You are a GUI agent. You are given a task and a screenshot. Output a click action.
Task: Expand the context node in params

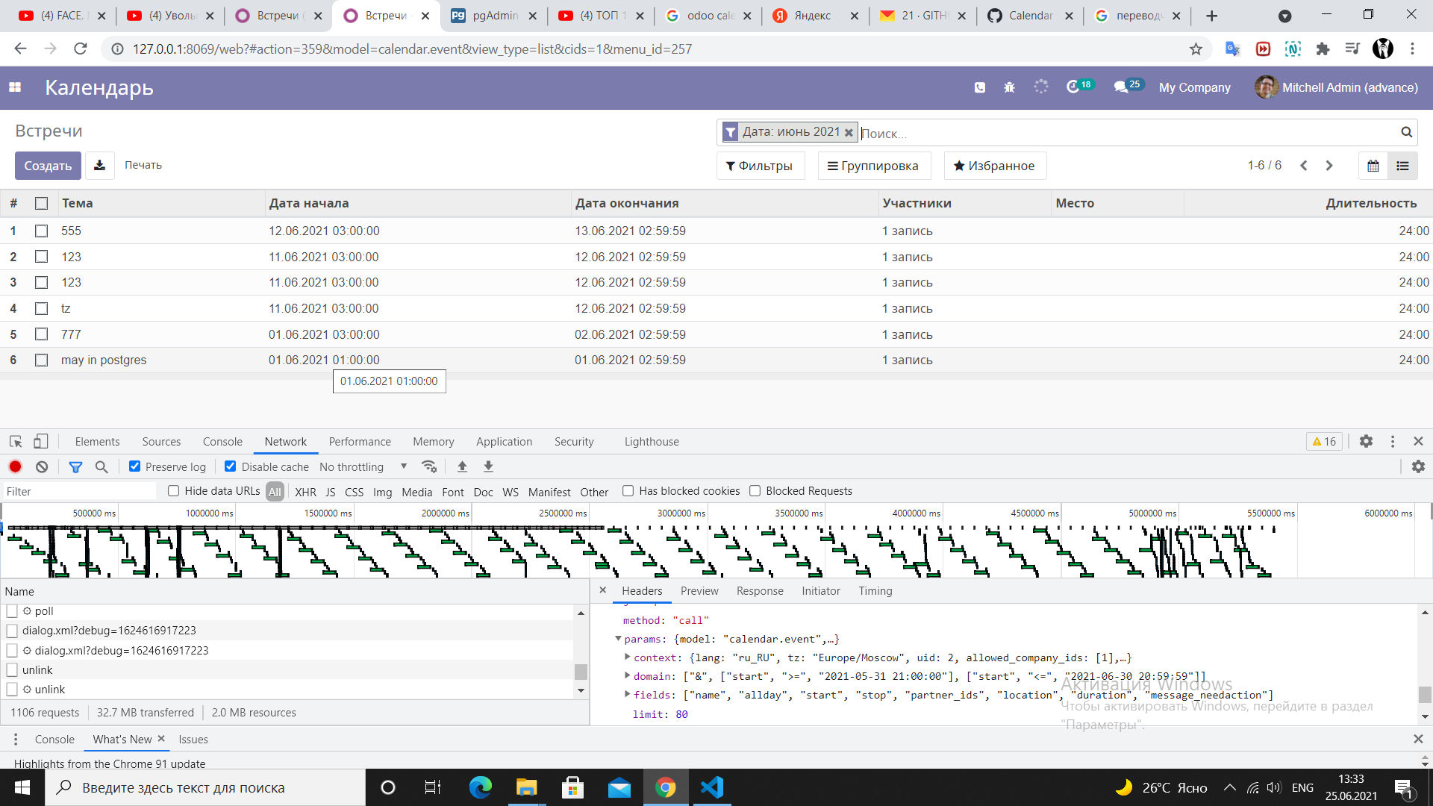tap(628, 657)
